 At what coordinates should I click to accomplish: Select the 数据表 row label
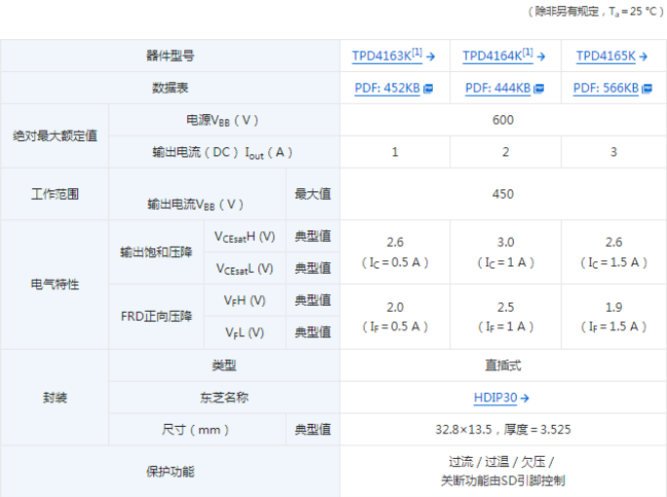coord(170,88)
